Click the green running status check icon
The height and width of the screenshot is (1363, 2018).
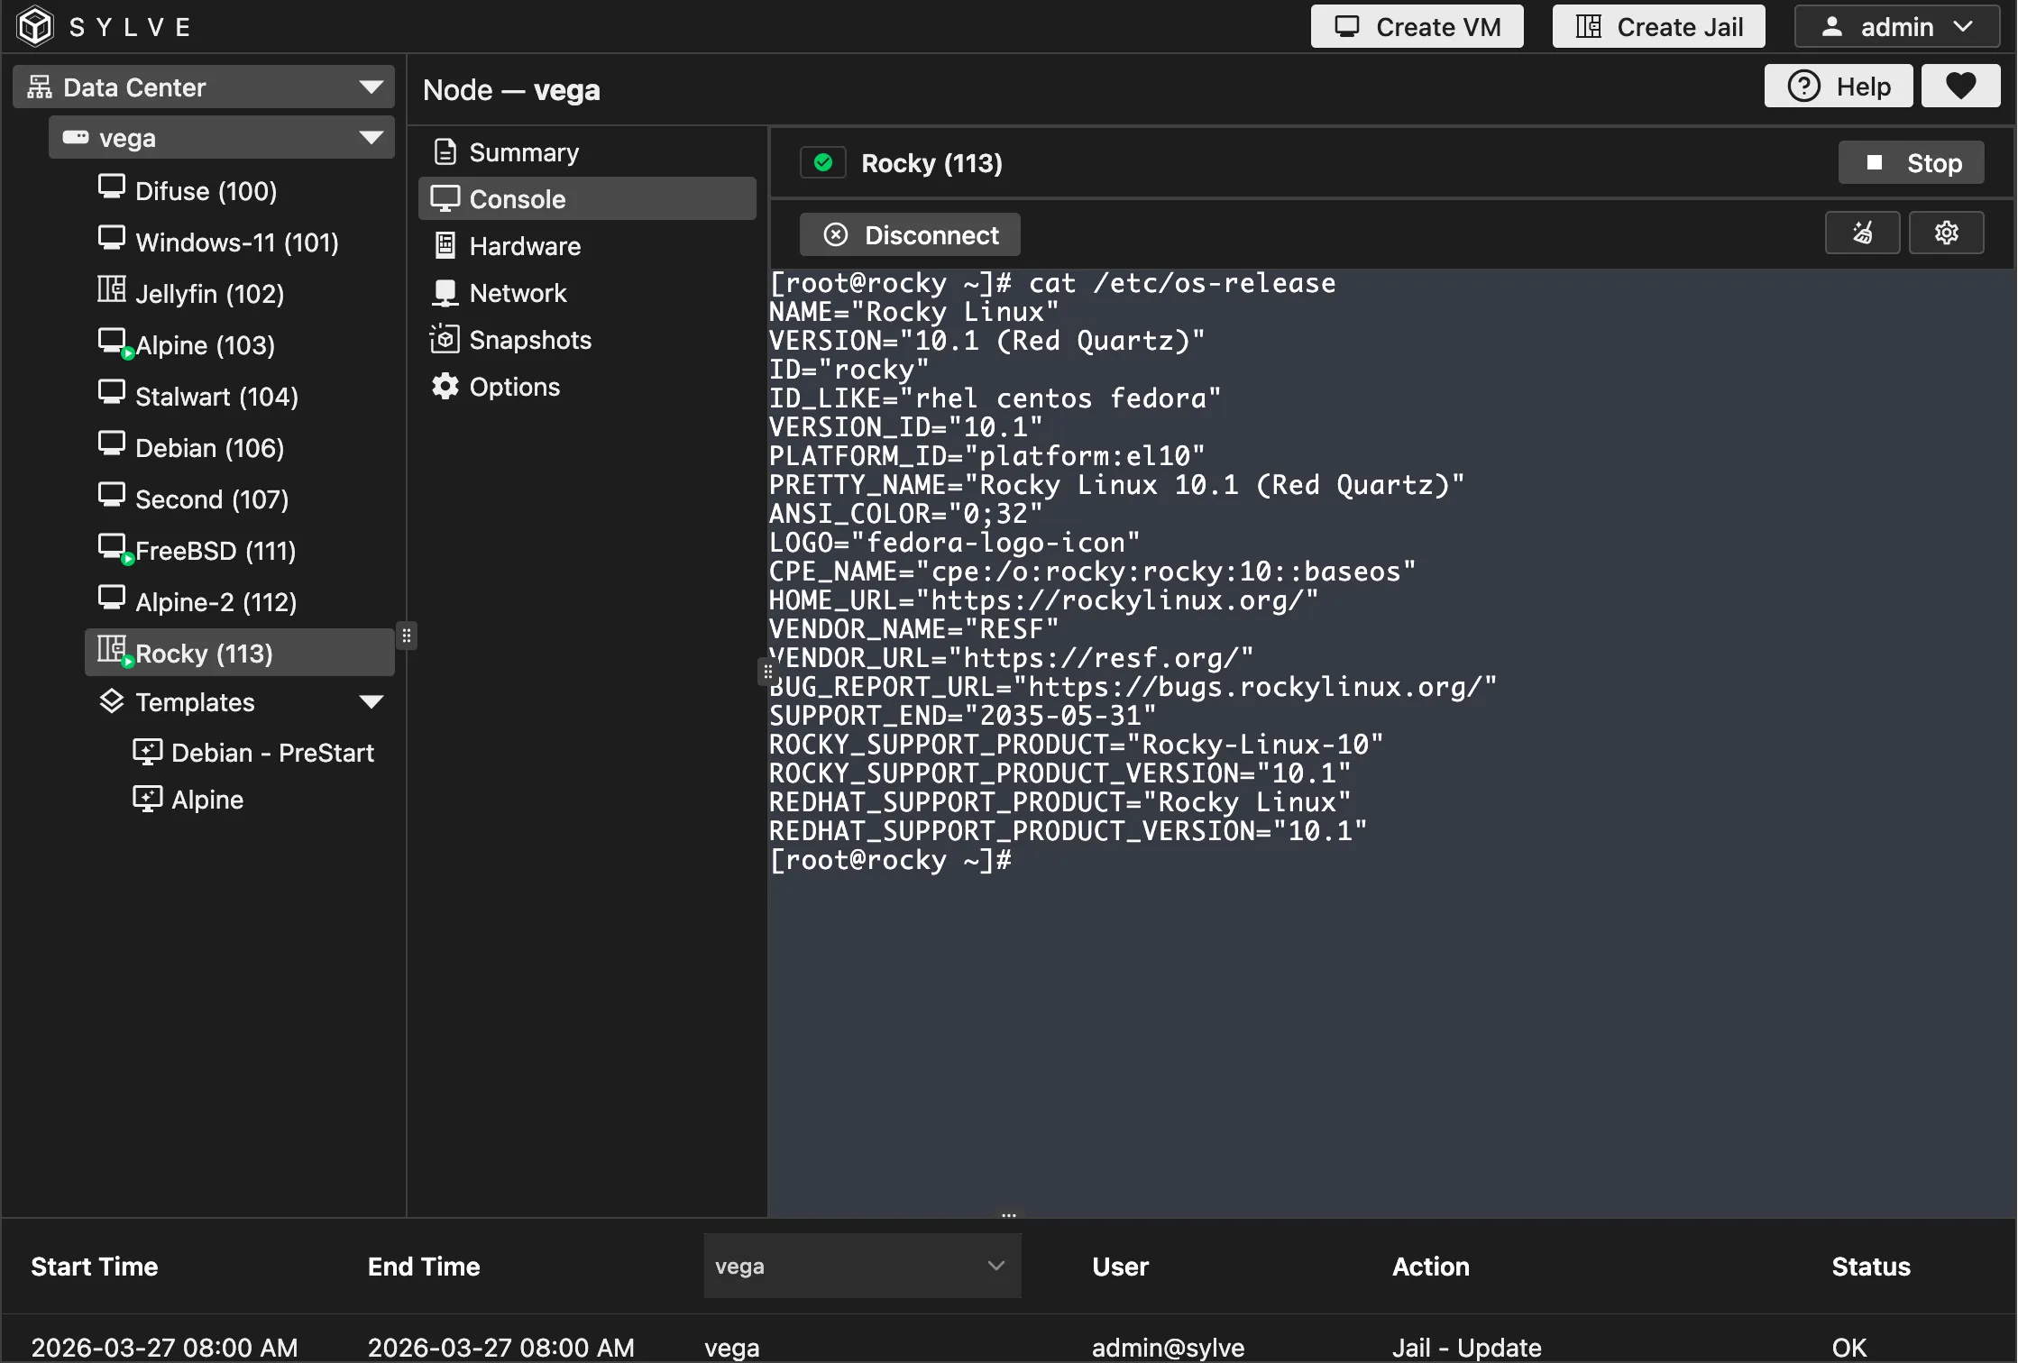coord(823,162)
